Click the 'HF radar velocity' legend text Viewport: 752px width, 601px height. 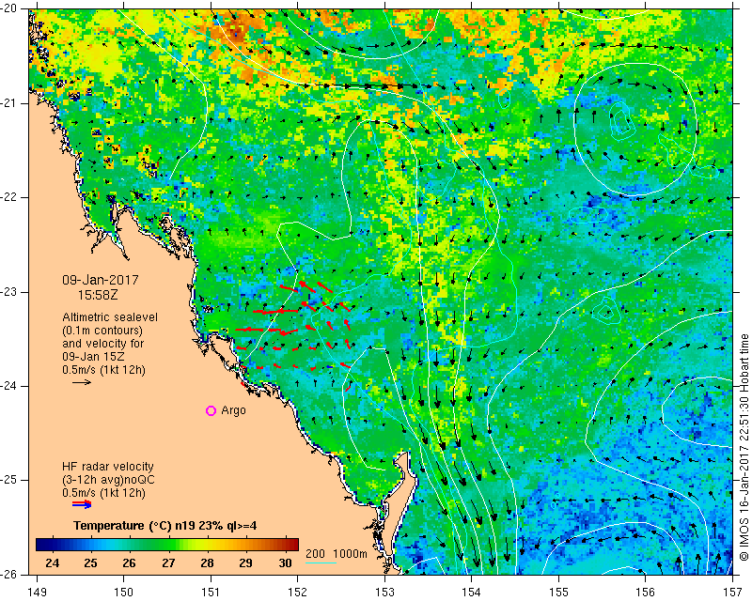pos(108,467)
